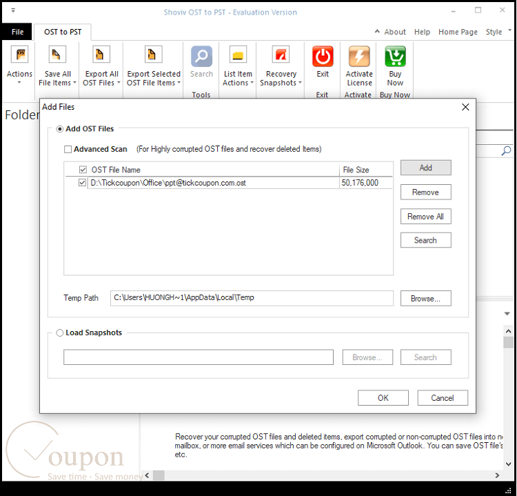Click the Temp Path input field
This screenshot has width=517, height=496.
252,298
